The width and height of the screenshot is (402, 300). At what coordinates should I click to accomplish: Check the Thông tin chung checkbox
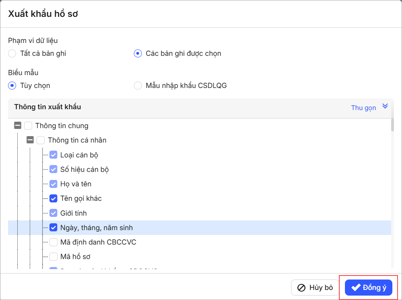[28, 126]
